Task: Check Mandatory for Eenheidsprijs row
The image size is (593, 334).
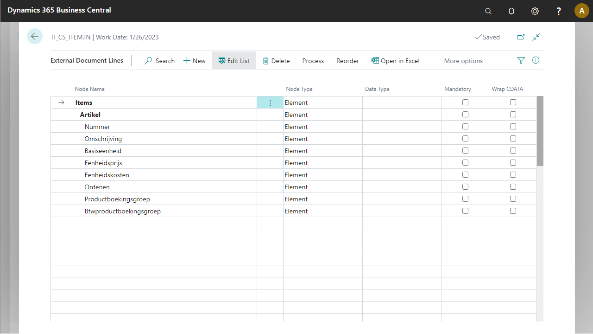Action: (465, 163)
